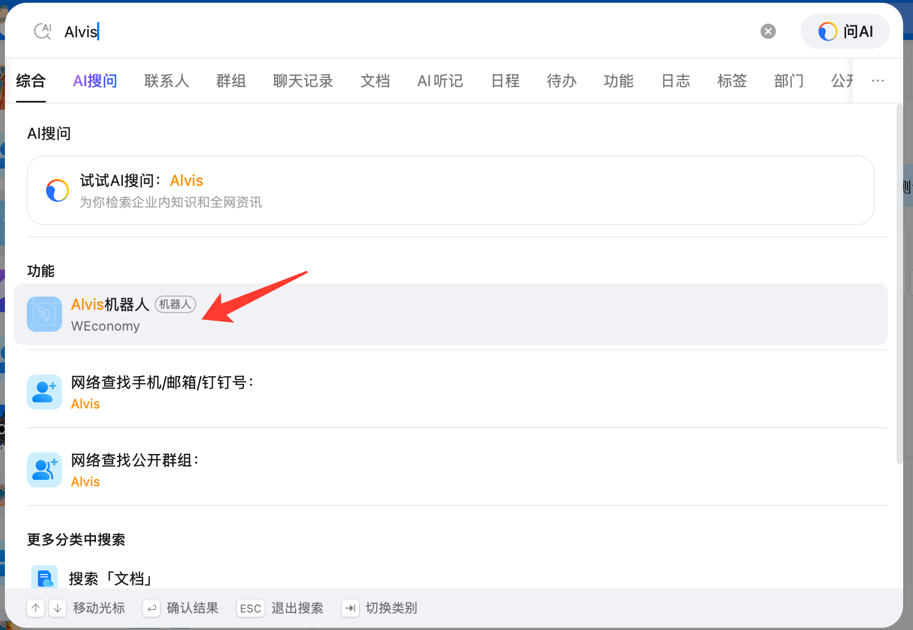Click the 切换类别 hint label

(x=392, y=608)
